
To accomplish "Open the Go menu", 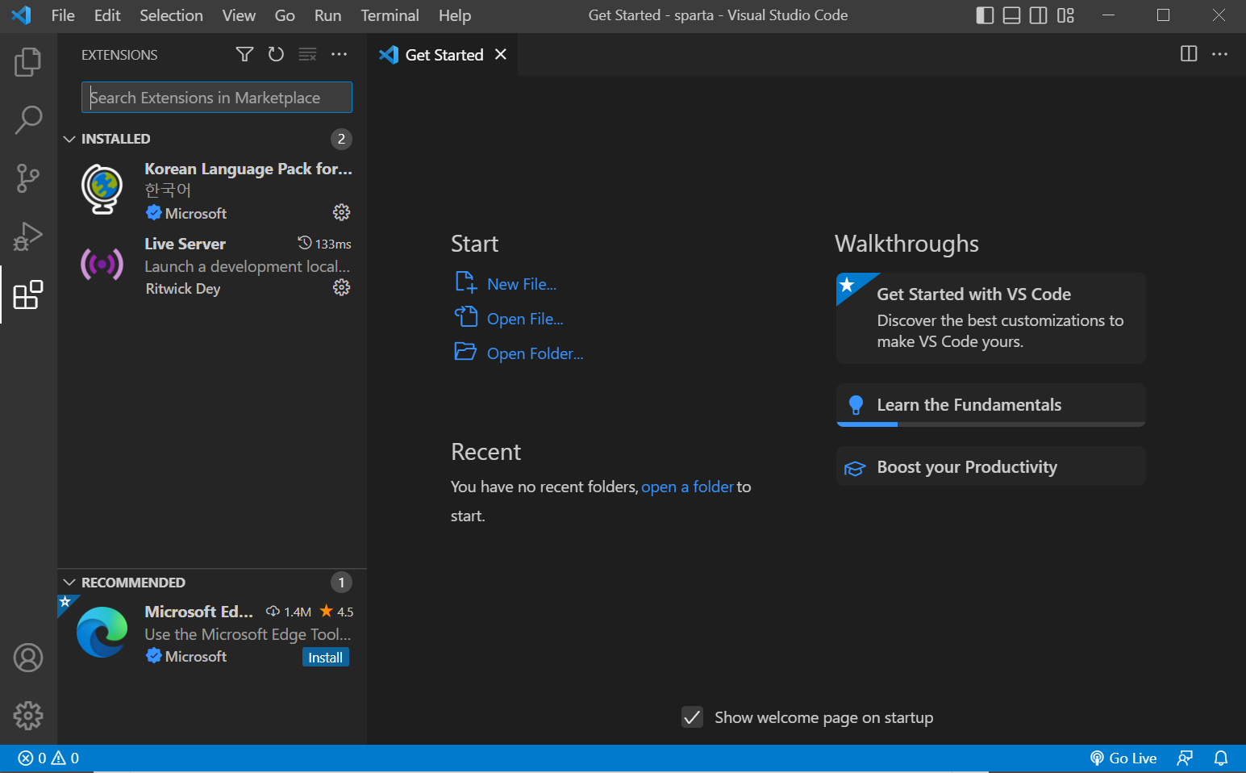I will (x=285, y=15).
